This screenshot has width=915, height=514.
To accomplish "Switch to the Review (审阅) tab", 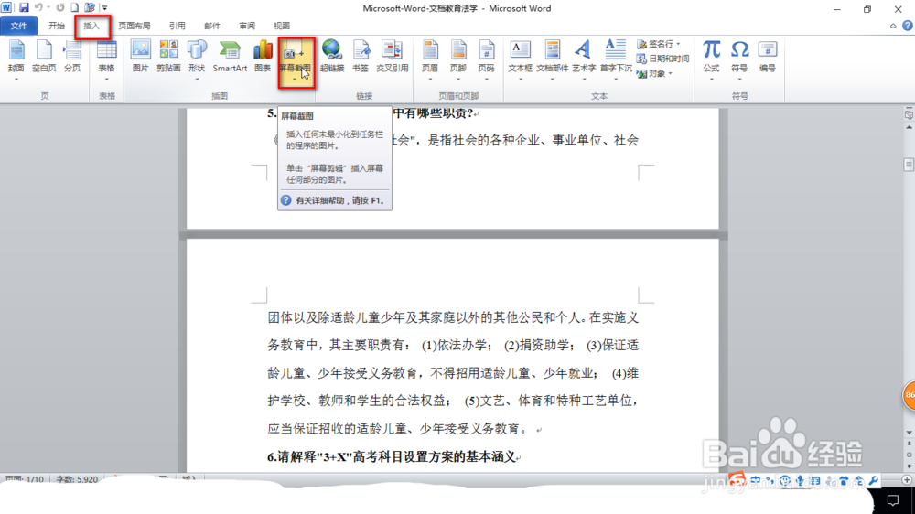I will pyautogui.click(x=247, y=26).
